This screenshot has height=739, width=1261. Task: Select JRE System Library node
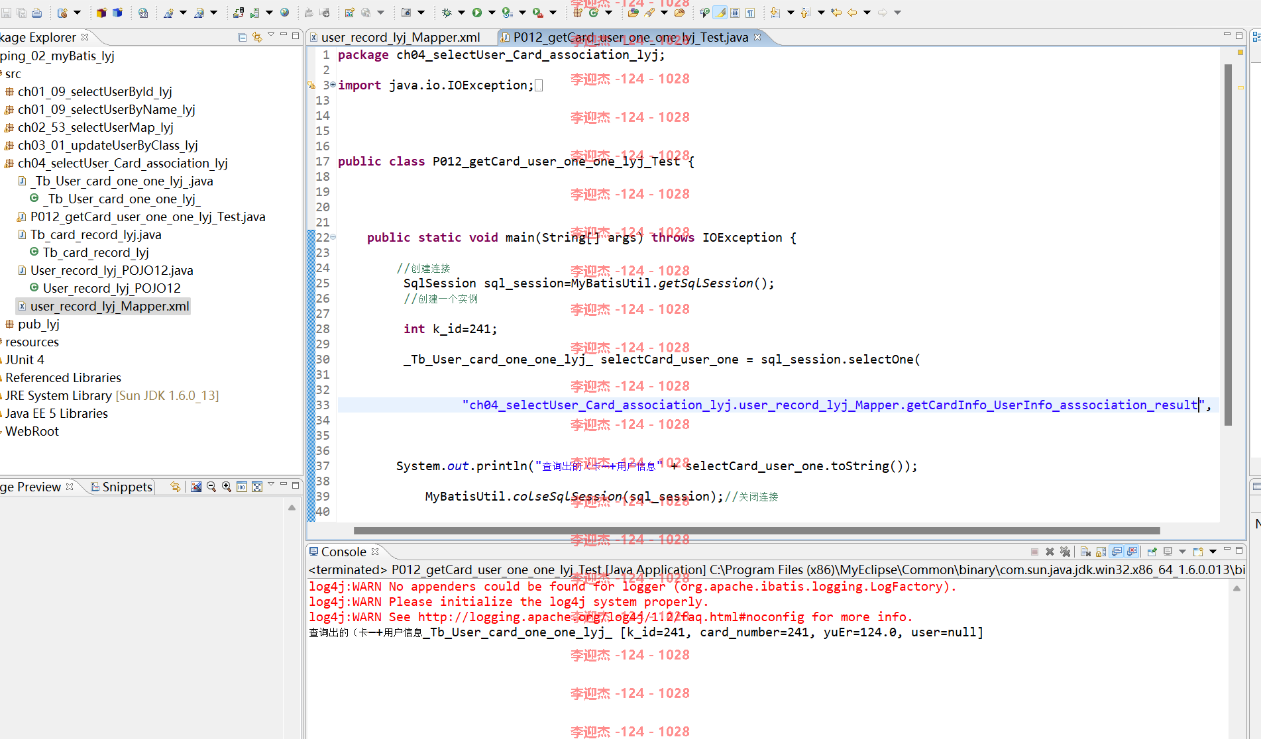coord(112,395)
